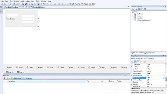Toggle the 0 Errors filter button
Image resolution: width=167 pixels, height=94 pixels.
(x=7, y=78)
